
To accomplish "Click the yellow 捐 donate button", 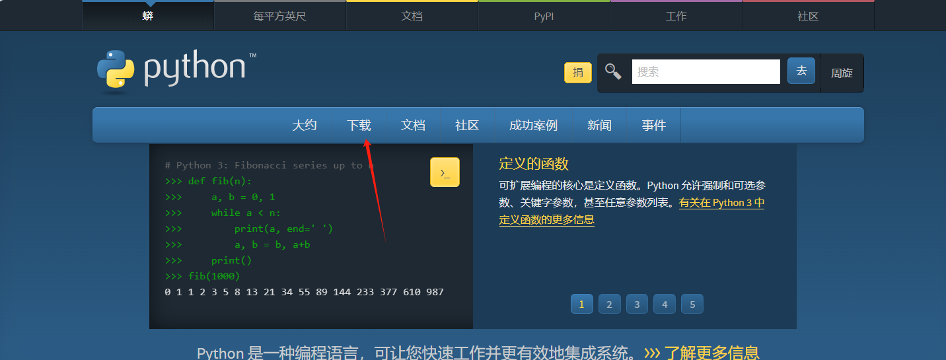I will (x=578, y=73).
